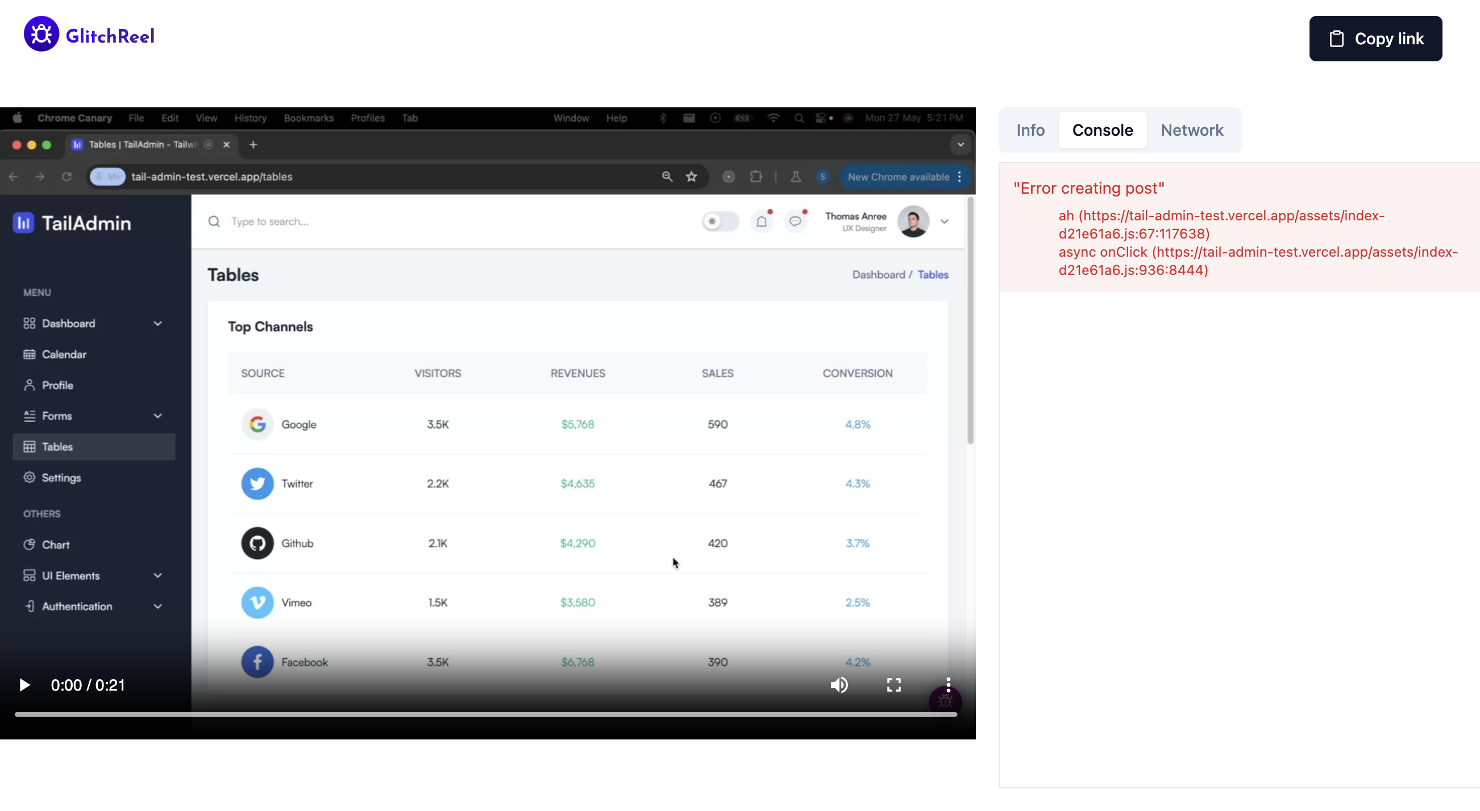Screen dimensions: 1480x811
Task: Click the browser forward arrow
Action: pos(40,177)
